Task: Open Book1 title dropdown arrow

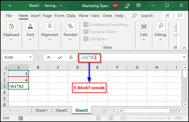Action: (x=61, y=6)
